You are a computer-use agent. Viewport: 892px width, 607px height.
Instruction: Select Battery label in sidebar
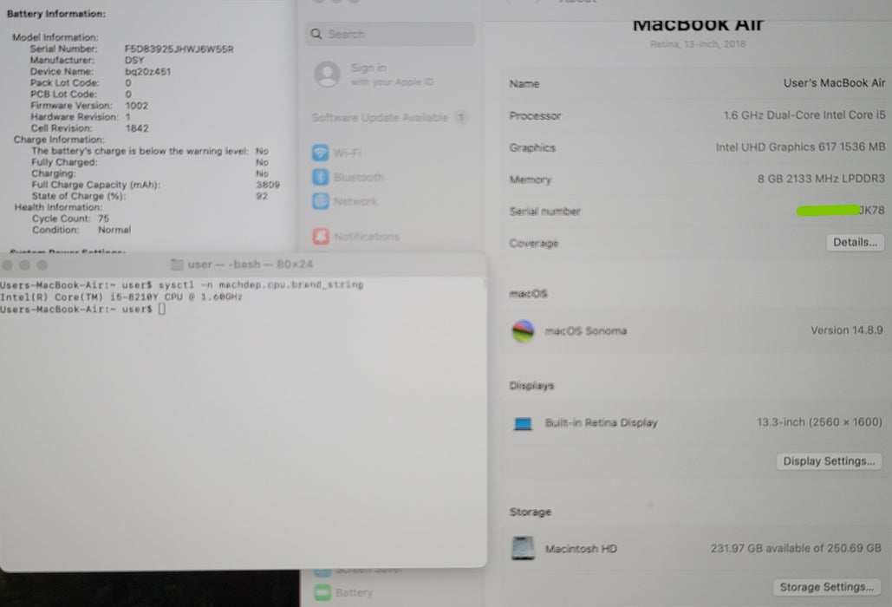pyautogui.click(x=354, y=593)
